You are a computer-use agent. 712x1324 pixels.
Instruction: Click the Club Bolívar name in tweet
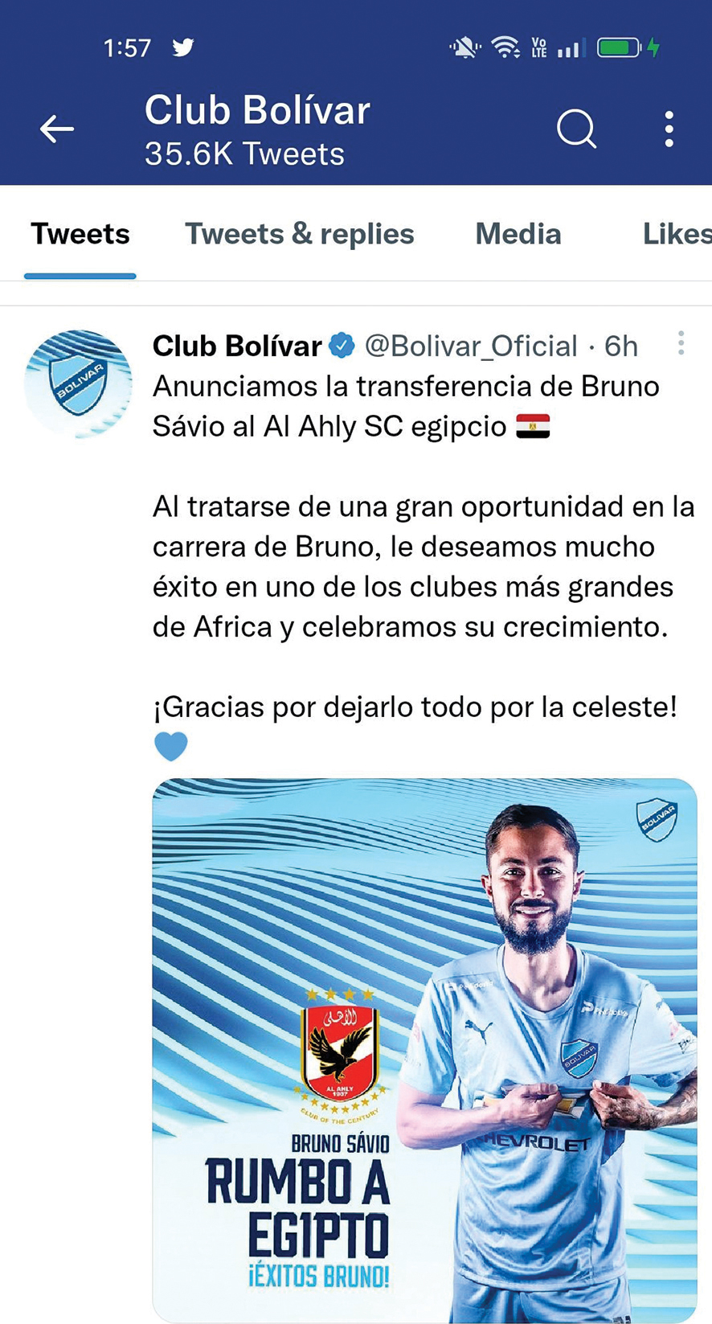tap(237, 346)
